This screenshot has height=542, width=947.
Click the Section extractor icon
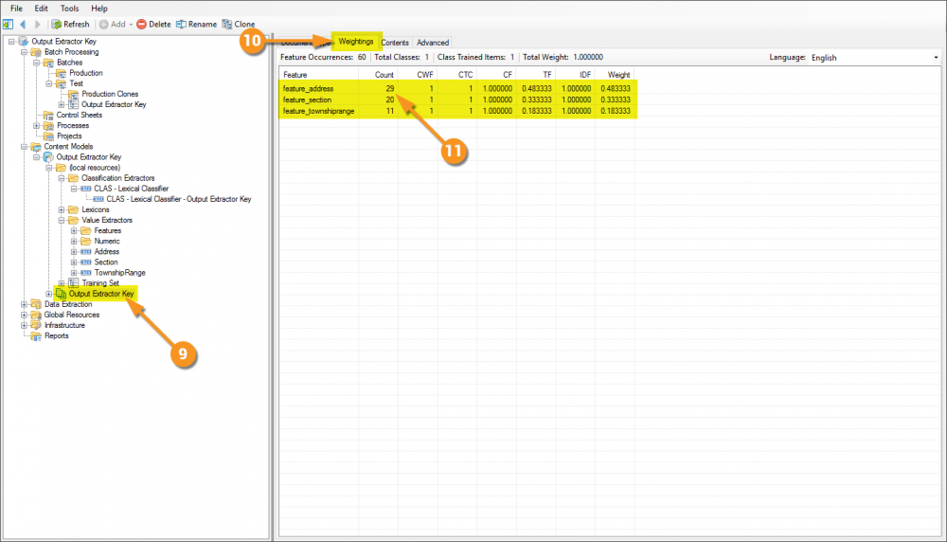coord(86,262)
